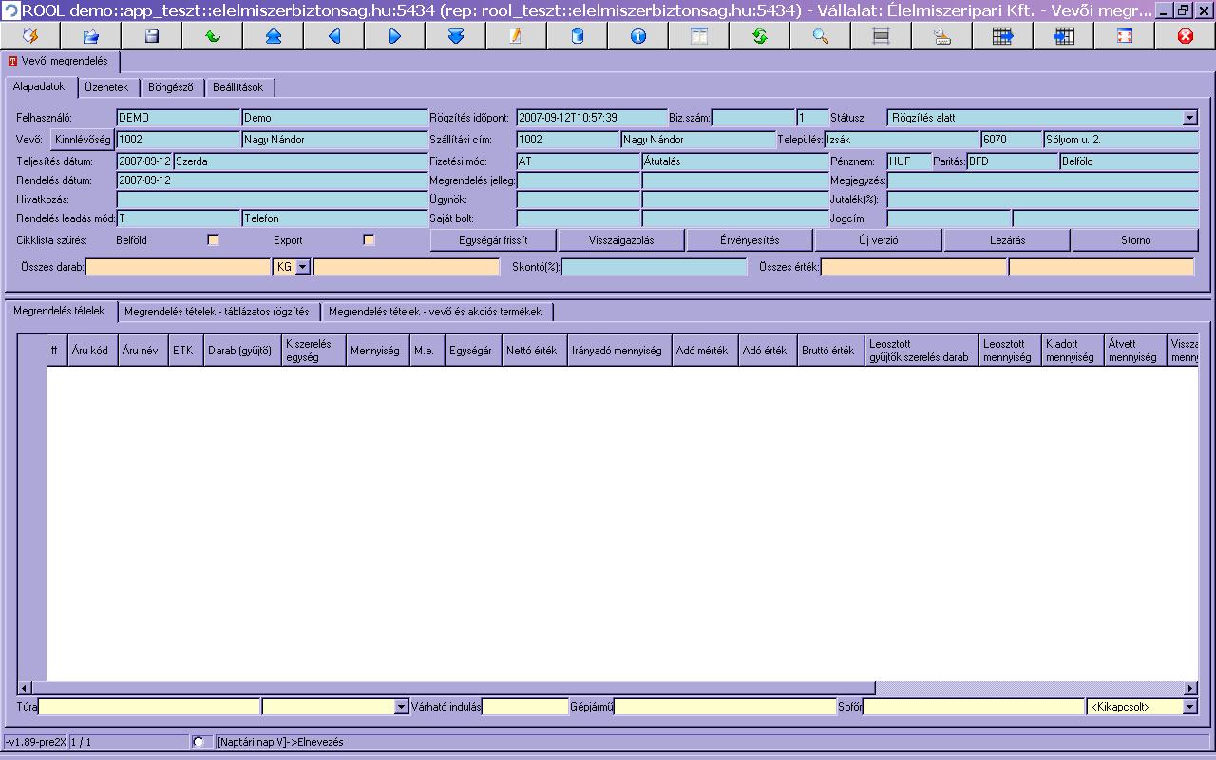Open the folder icon in toolbar
1216x760 pixels.
(x=90, y=36)
